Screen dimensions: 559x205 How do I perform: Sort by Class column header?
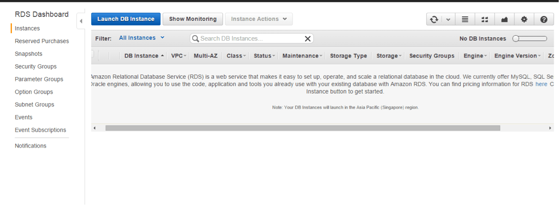click(x=236, y=56)
